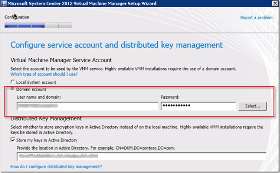Choose the Domain account radio button
This screenshot has width=280, height=173.
(x=13, y=89)
